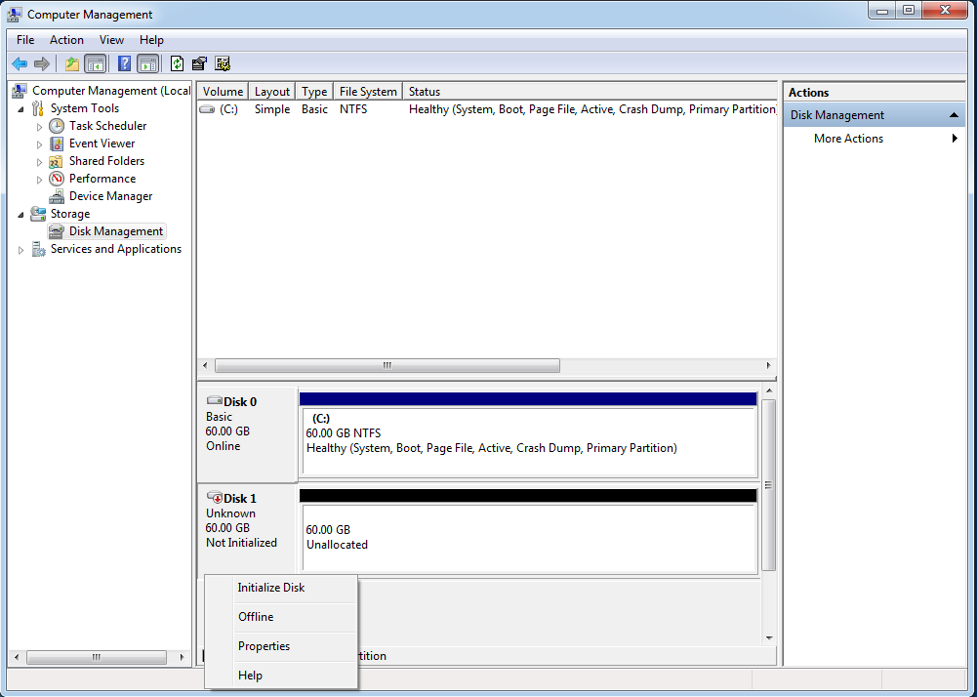Select Disk Management in the tree

point(116,230)
